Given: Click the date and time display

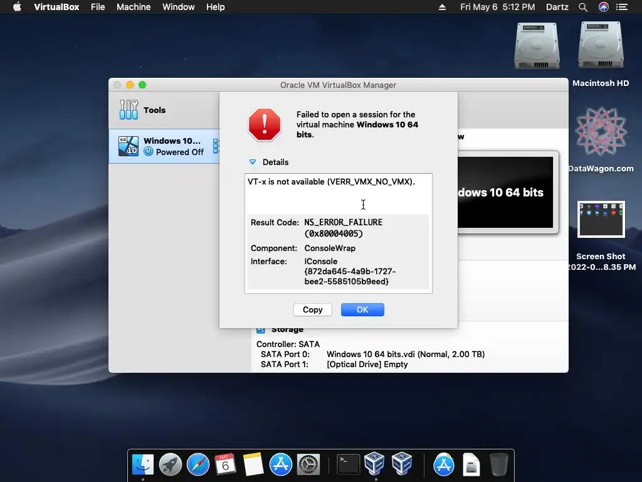Looking at the screenshot, I should 497,7.
